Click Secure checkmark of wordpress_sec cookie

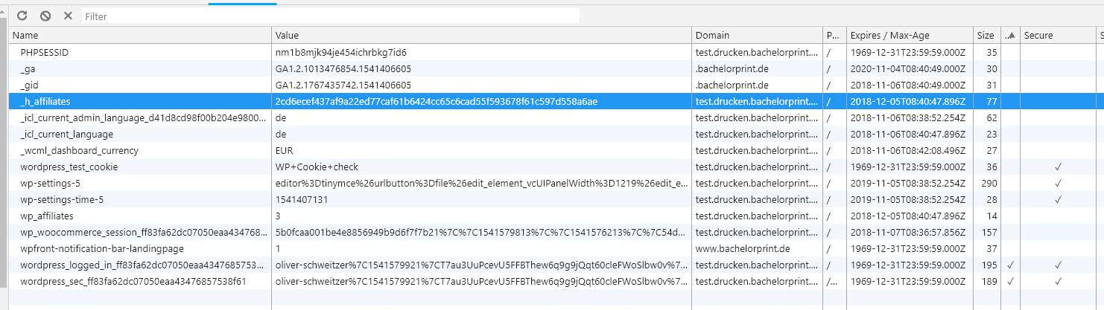click(1058, 282)
